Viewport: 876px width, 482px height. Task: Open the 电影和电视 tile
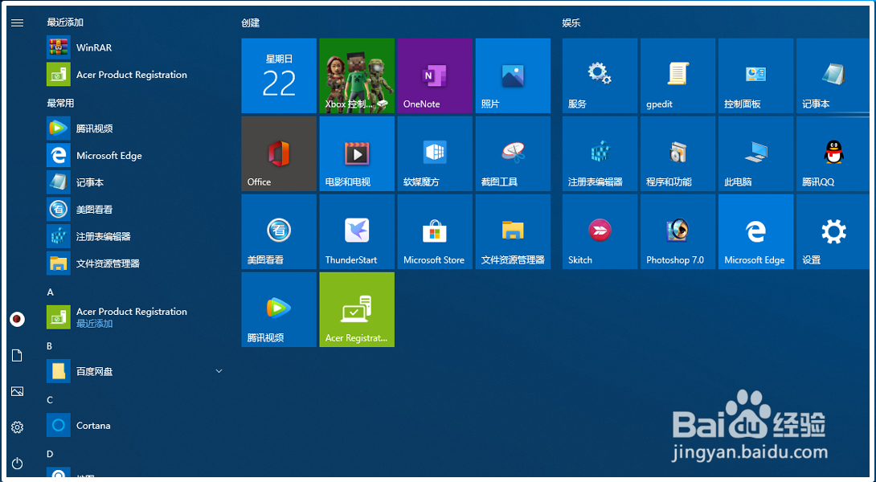coord(357,153)
